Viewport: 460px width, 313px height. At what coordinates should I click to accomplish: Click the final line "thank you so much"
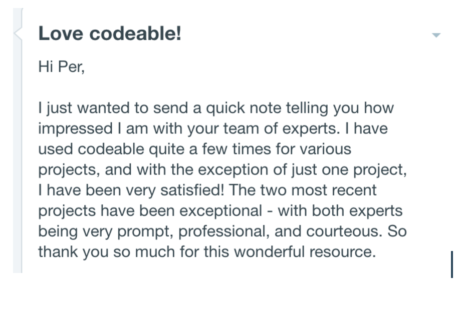[107, 252]
